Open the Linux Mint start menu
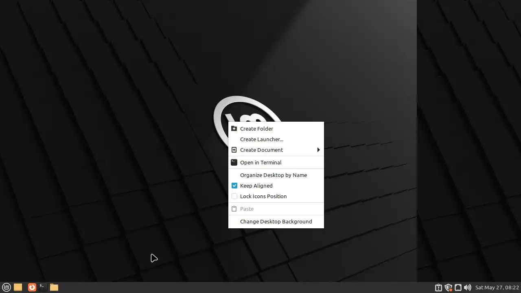Viewport: 521px width, 293px height. pyautogui.click(x=7, y=287)
